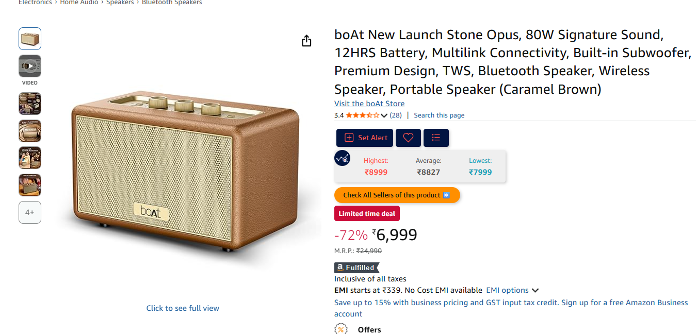Open the list icon button

coord(436,138)
